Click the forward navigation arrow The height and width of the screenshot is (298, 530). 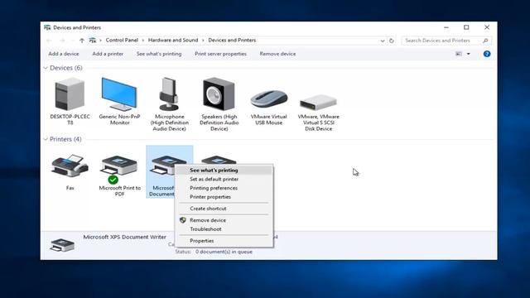[62, 41]
